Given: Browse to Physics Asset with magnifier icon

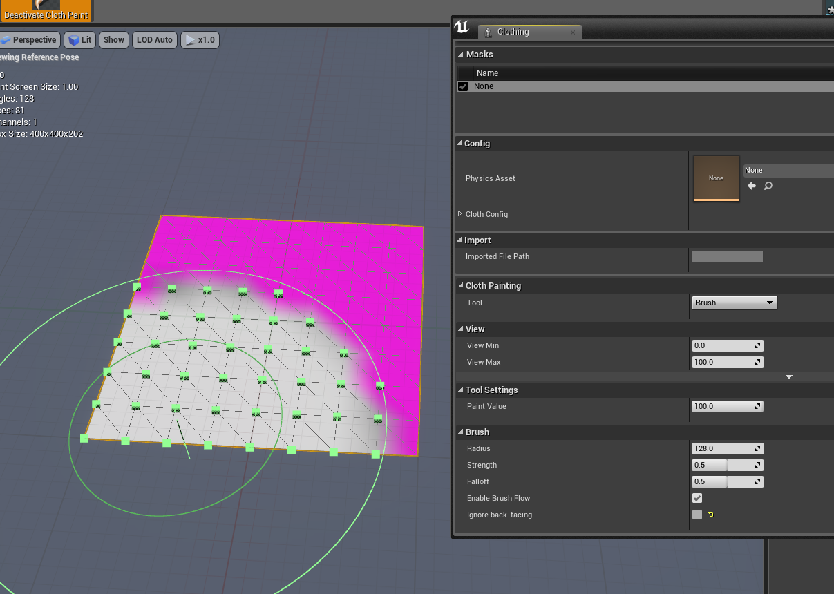Looking at the screenshot, I should pyautogui.click(x=768, y=186).
